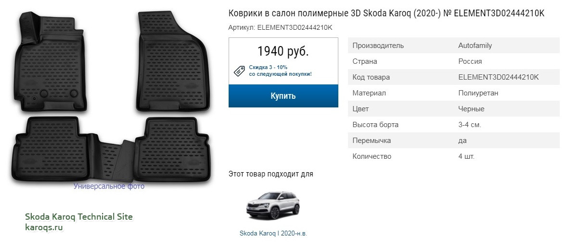The height and width of the screenshot is (247, 566).
Task: Click the Производитель row label
Action: 378,46
